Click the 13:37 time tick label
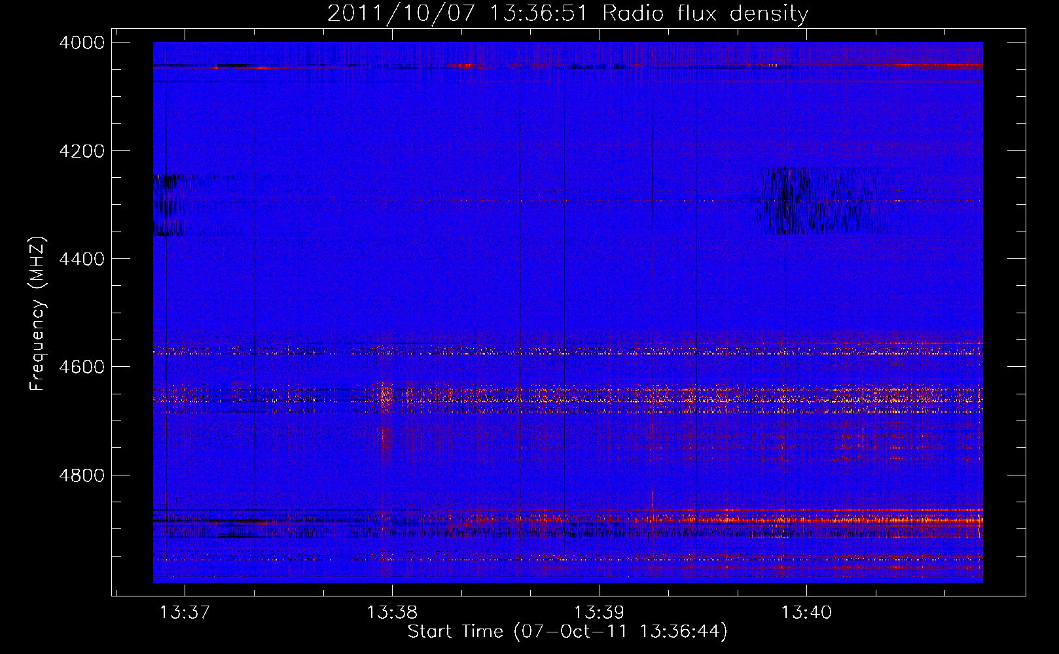This screenshot has width=1059, height=654. tap(185, 612)
